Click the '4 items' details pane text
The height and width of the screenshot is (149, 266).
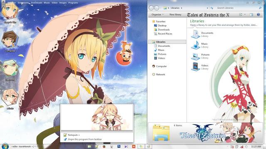(178, 125)
